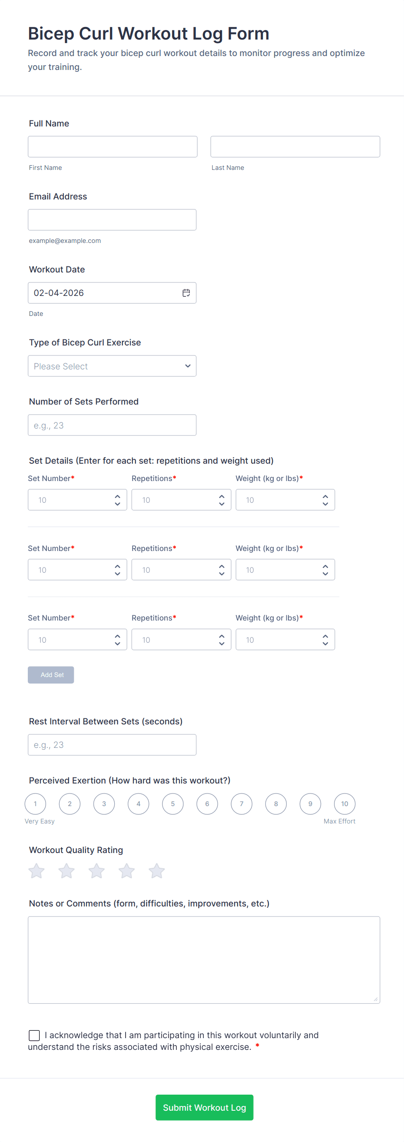Click the Notes or Comments text area
This screenshot has width=404, height=1142.
[204, 960]
